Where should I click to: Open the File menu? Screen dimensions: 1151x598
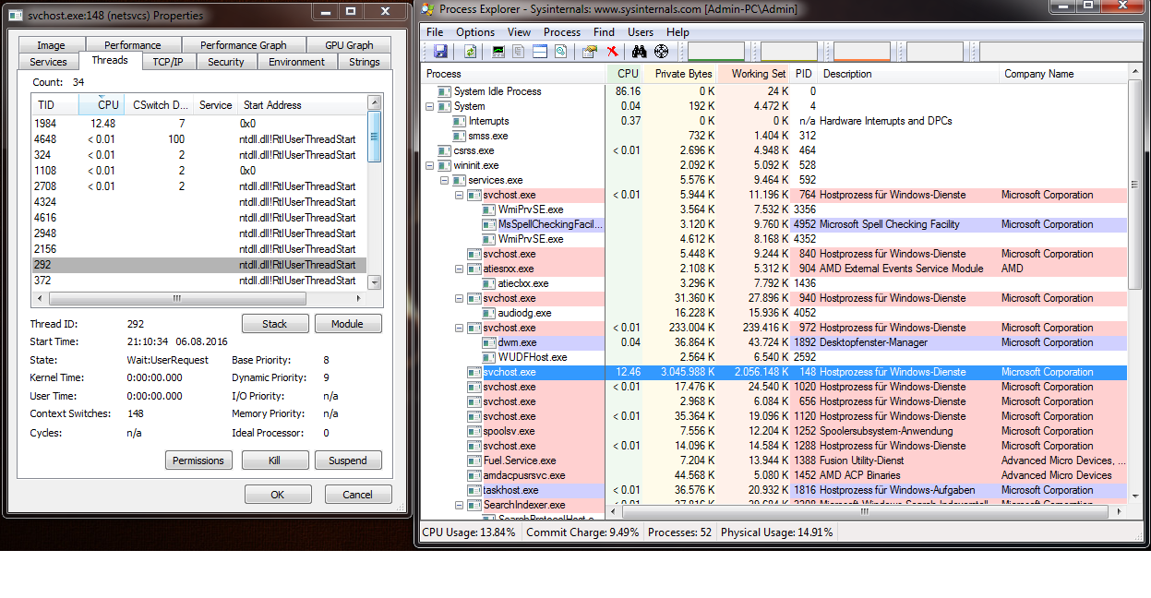coord(435,32)
